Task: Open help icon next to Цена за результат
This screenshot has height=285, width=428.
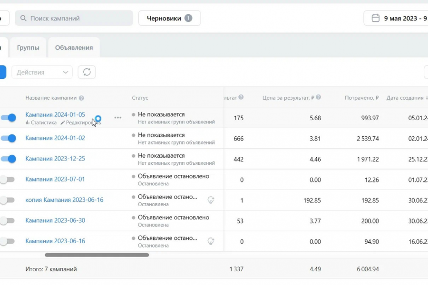Action: pos(318,97)
